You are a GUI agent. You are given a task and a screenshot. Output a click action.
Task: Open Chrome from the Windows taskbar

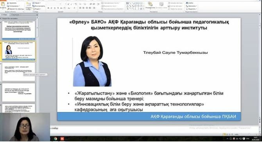(x=55, y=138)
